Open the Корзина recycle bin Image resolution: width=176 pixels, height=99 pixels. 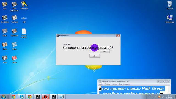coord(170,5)
